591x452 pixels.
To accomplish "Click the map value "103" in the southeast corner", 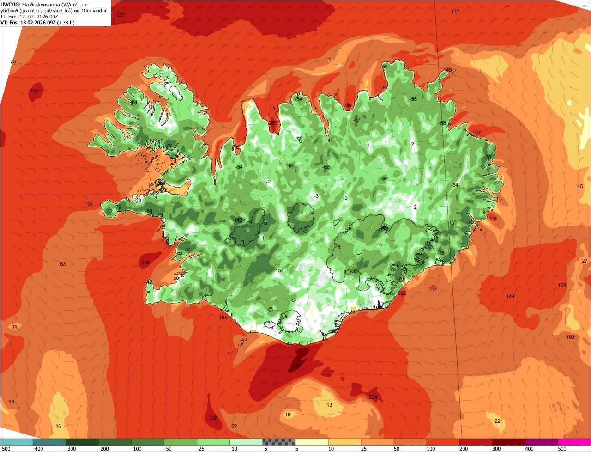I will (x=570, y=337).
